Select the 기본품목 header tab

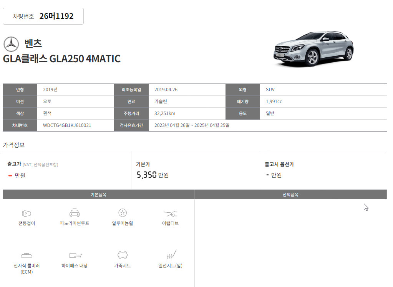[x=98, y=195]
